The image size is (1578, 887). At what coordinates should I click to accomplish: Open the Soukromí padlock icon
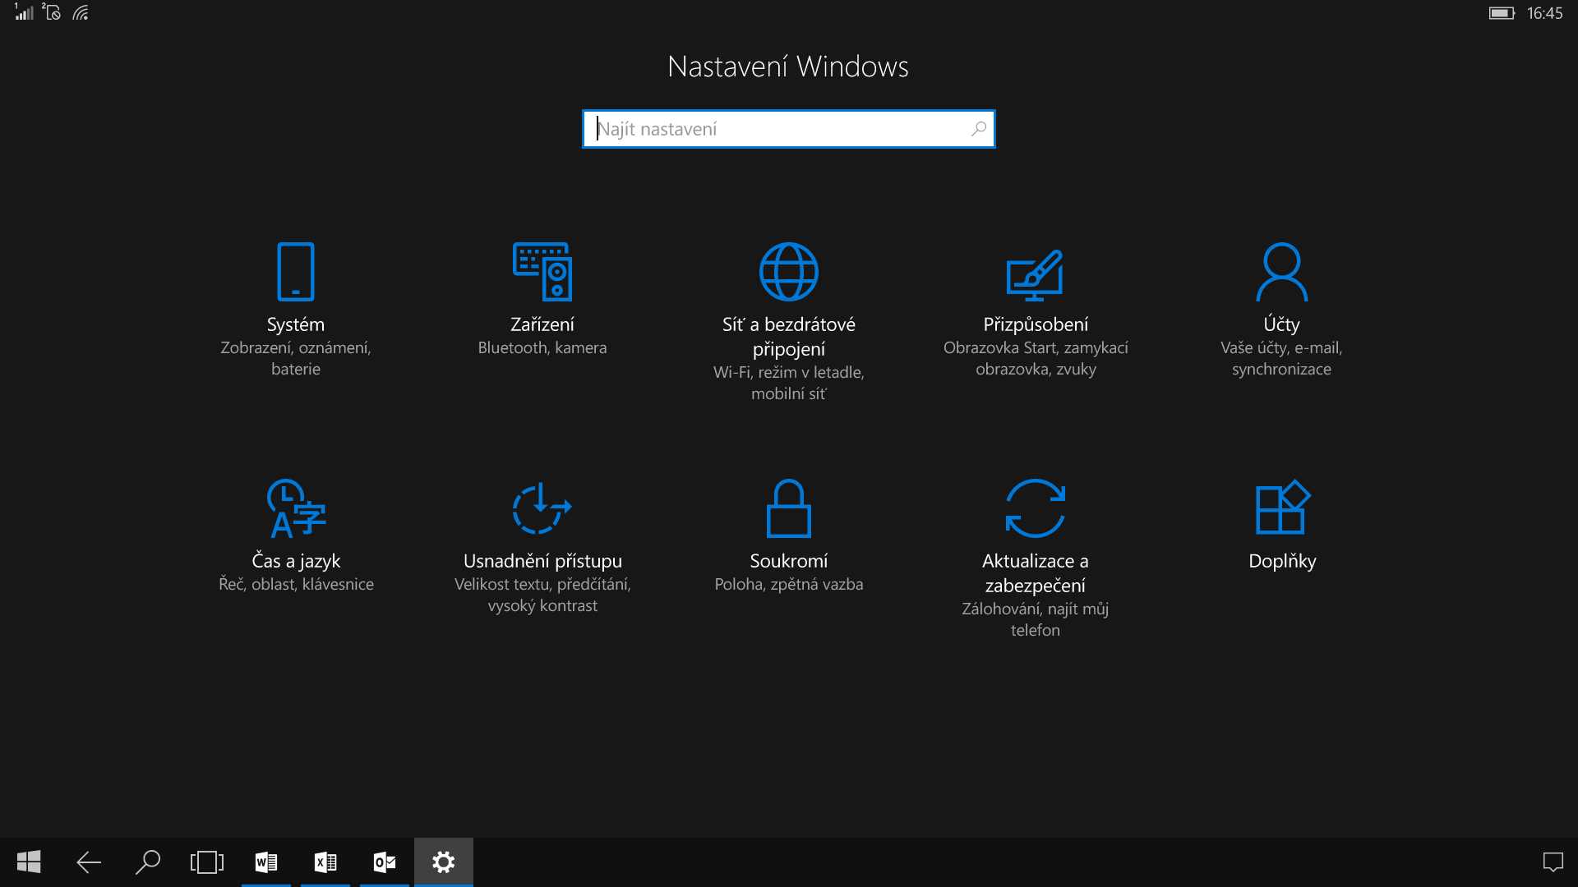pos(788,508)
